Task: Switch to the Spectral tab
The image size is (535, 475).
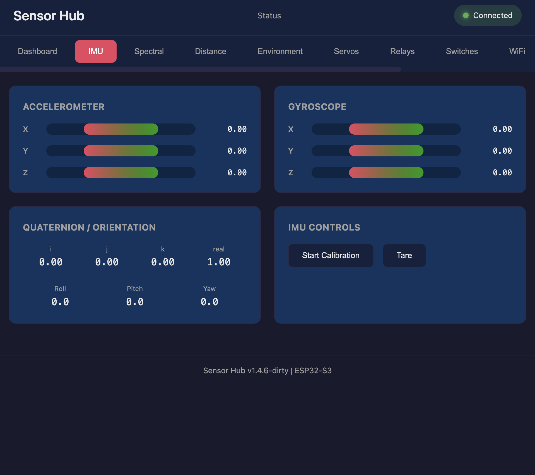Action: [149, 51]
